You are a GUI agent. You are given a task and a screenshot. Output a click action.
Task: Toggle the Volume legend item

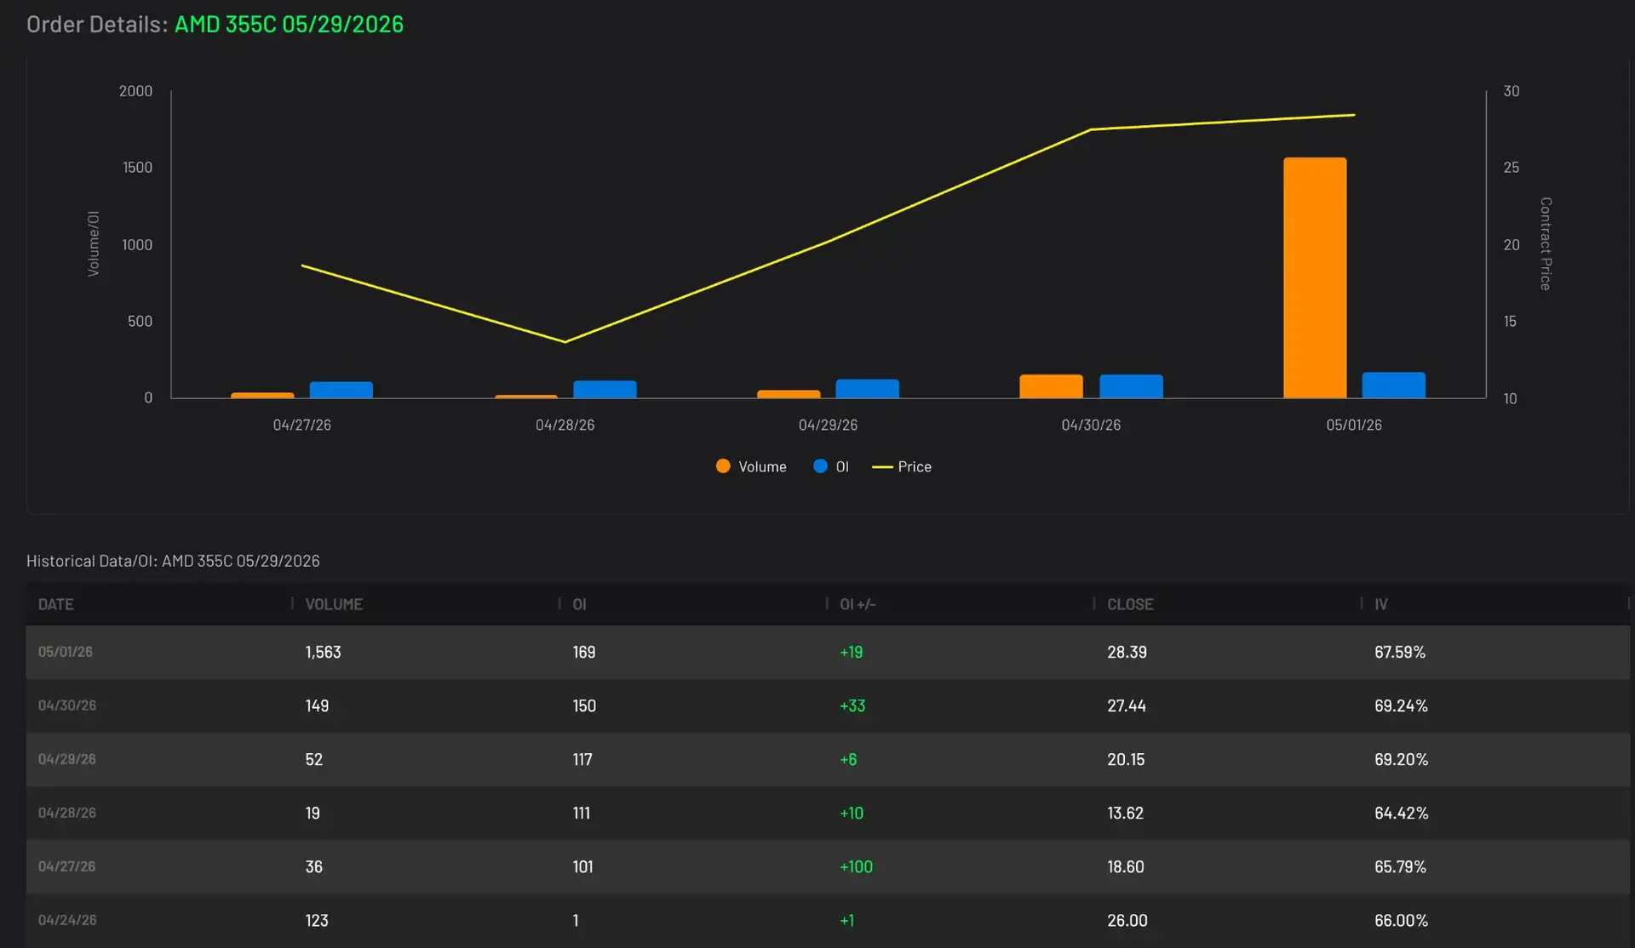click(751, 466)
